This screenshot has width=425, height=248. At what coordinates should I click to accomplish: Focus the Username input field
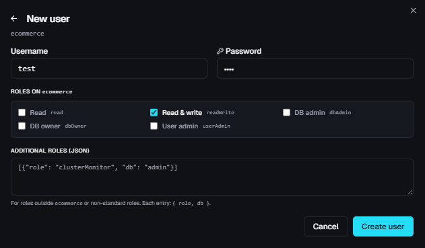[109, 69]
